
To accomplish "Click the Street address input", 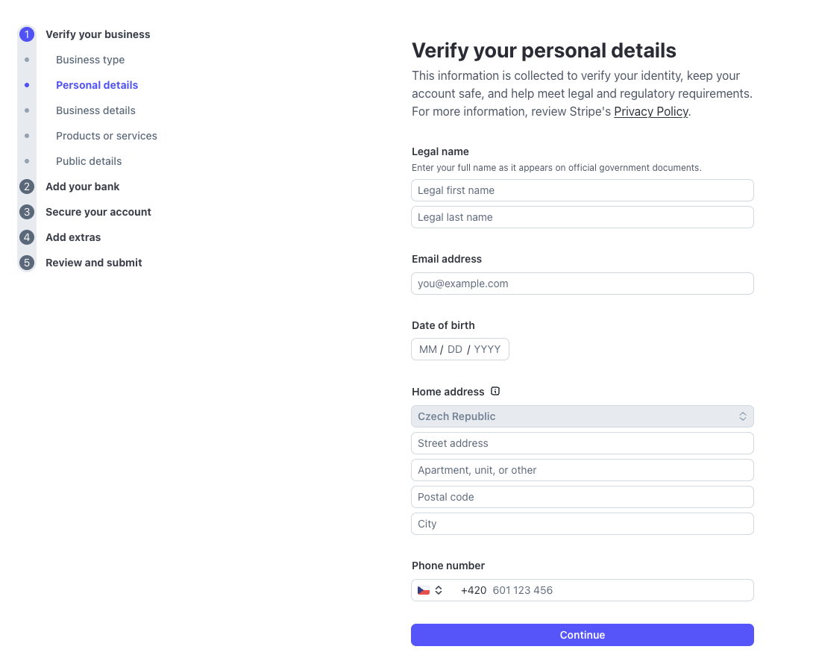I will (x=582, y=443).
